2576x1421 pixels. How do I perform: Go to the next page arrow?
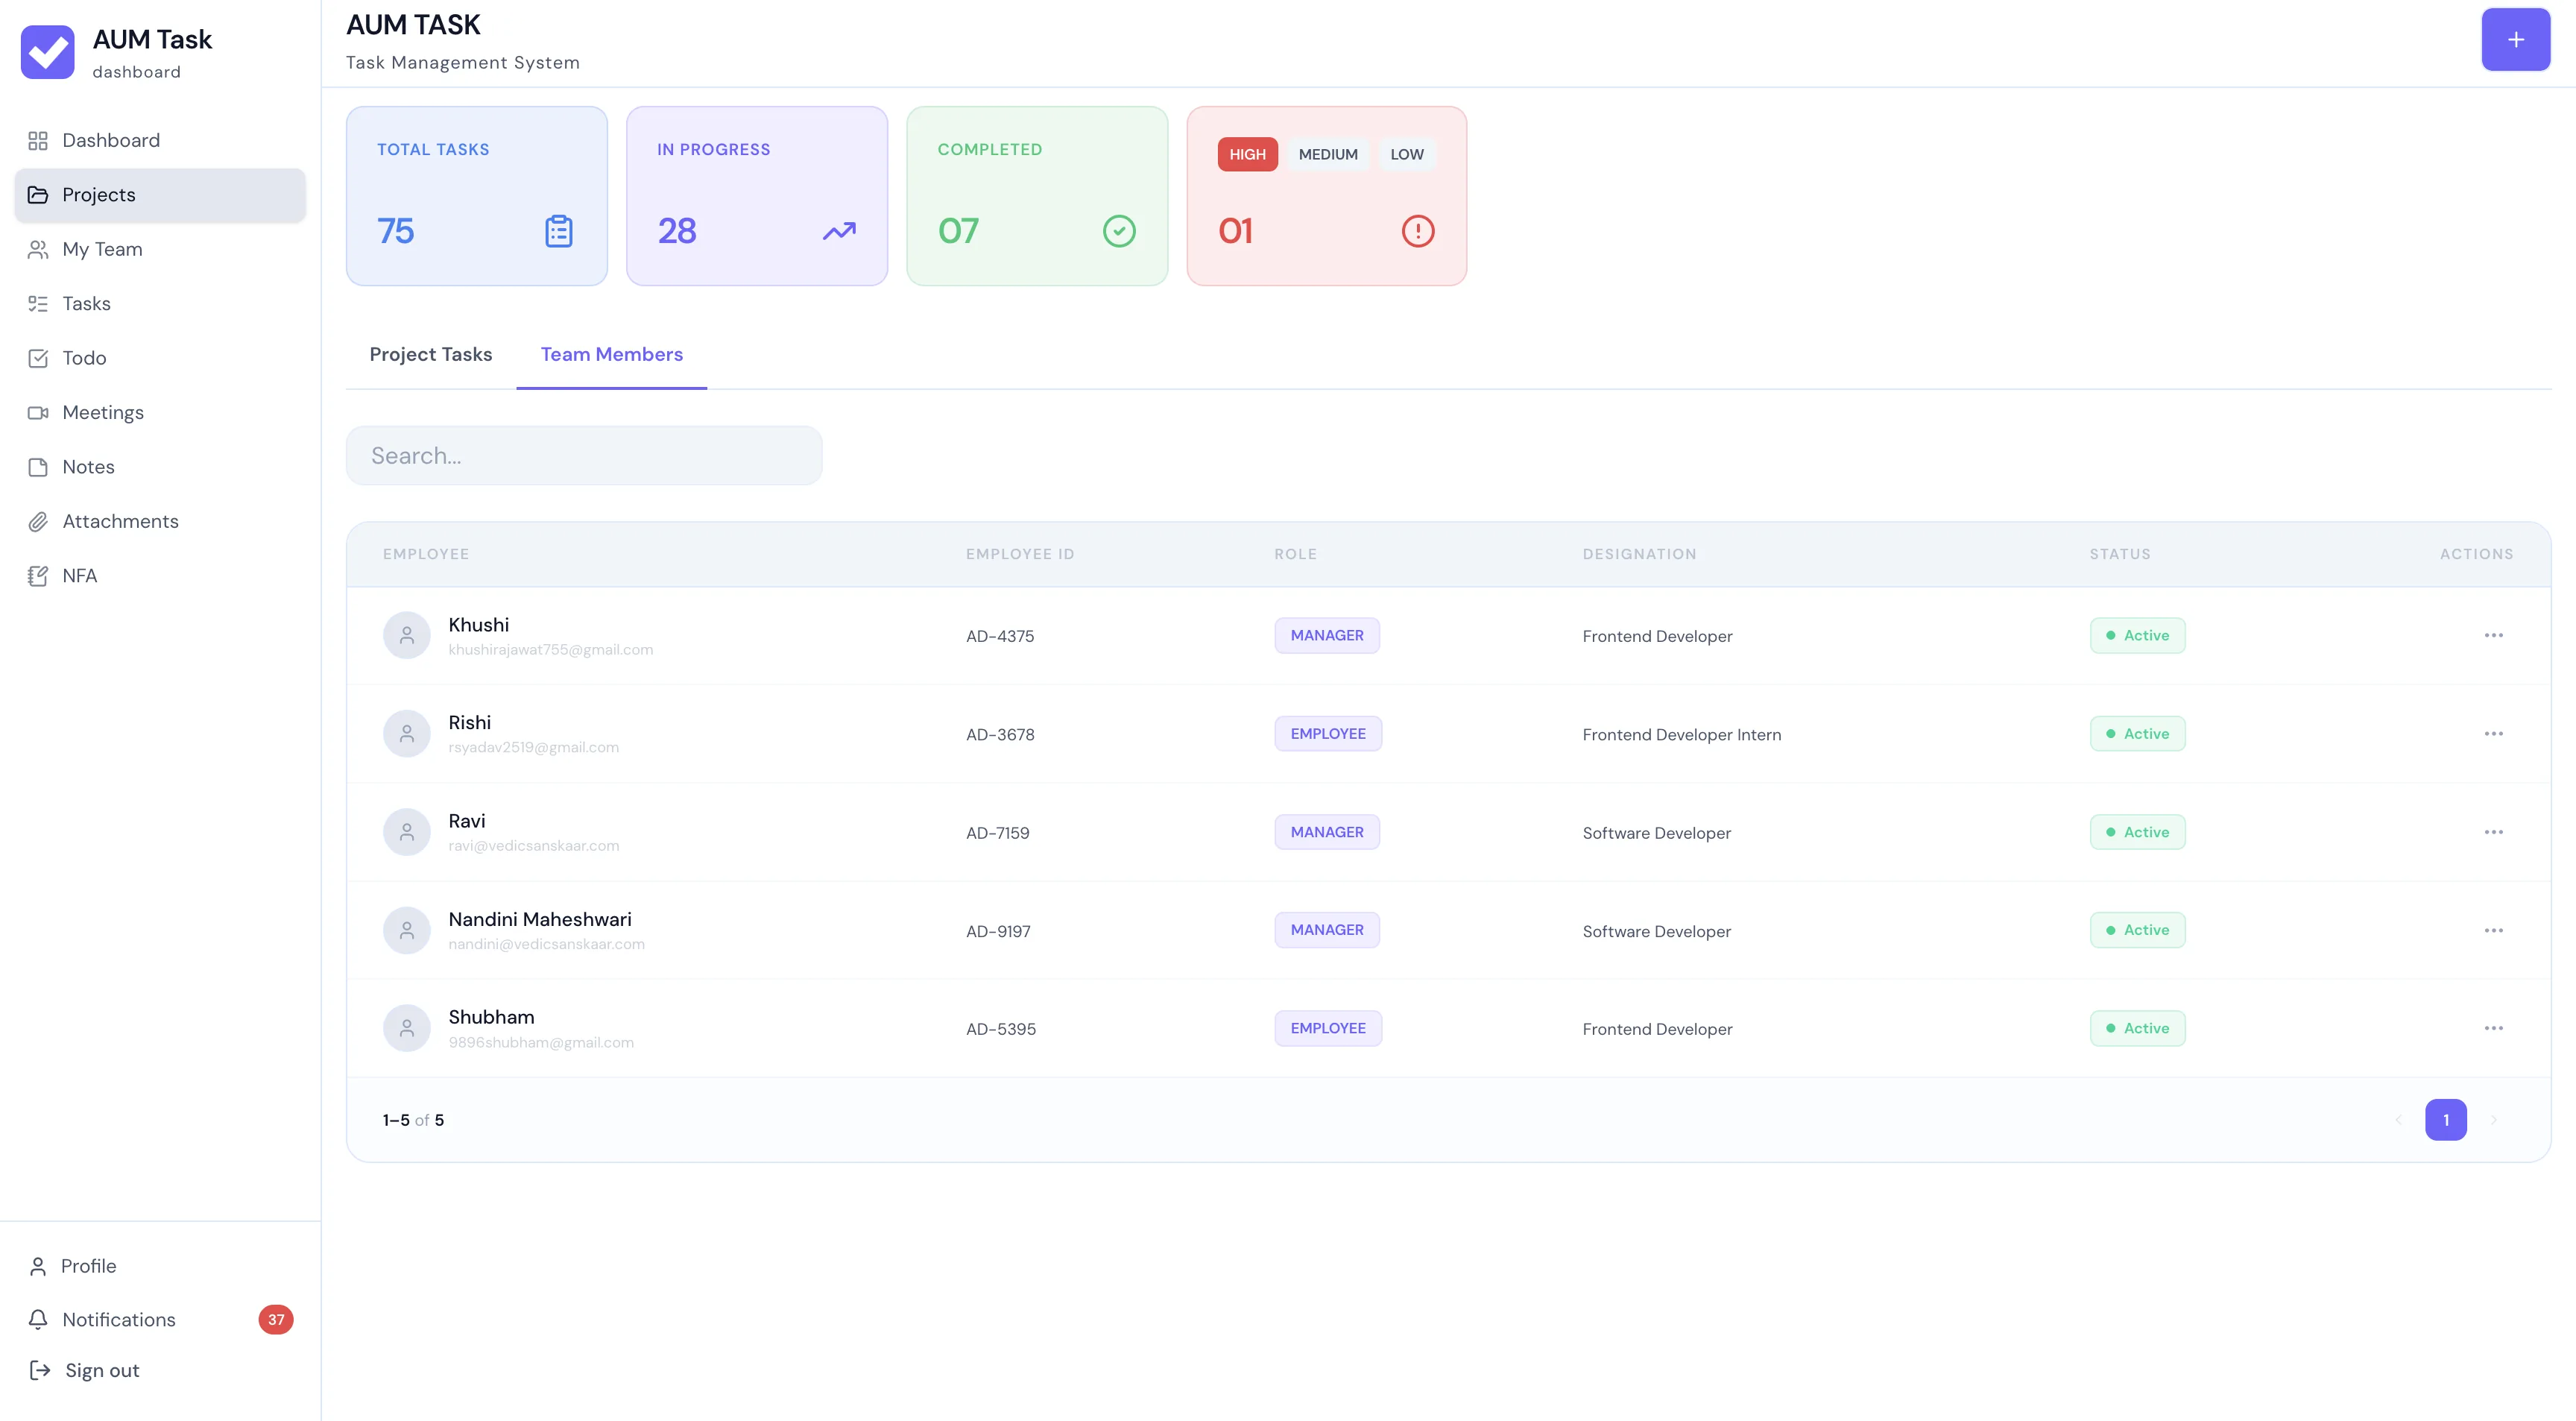pos(2493,1120)
